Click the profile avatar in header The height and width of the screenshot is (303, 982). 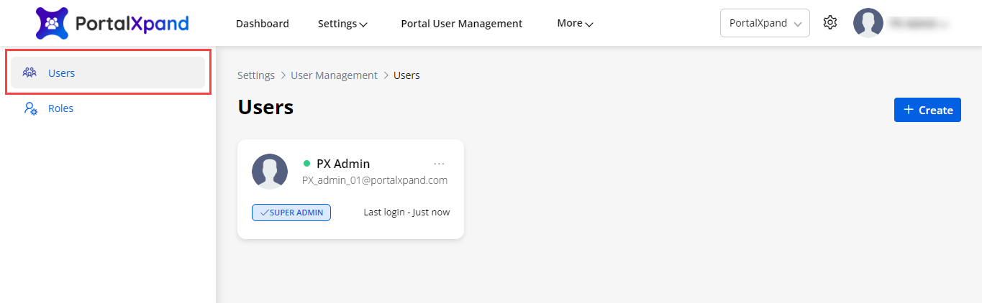coord(868,23)
